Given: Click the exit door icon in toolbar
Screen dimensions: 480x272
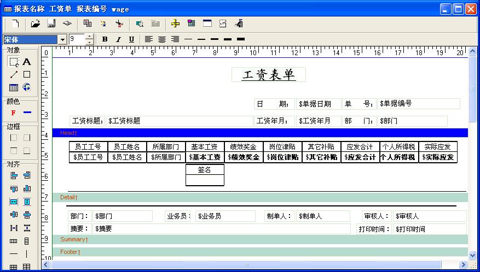Looking at the screenshot, I should coord(239,23).
